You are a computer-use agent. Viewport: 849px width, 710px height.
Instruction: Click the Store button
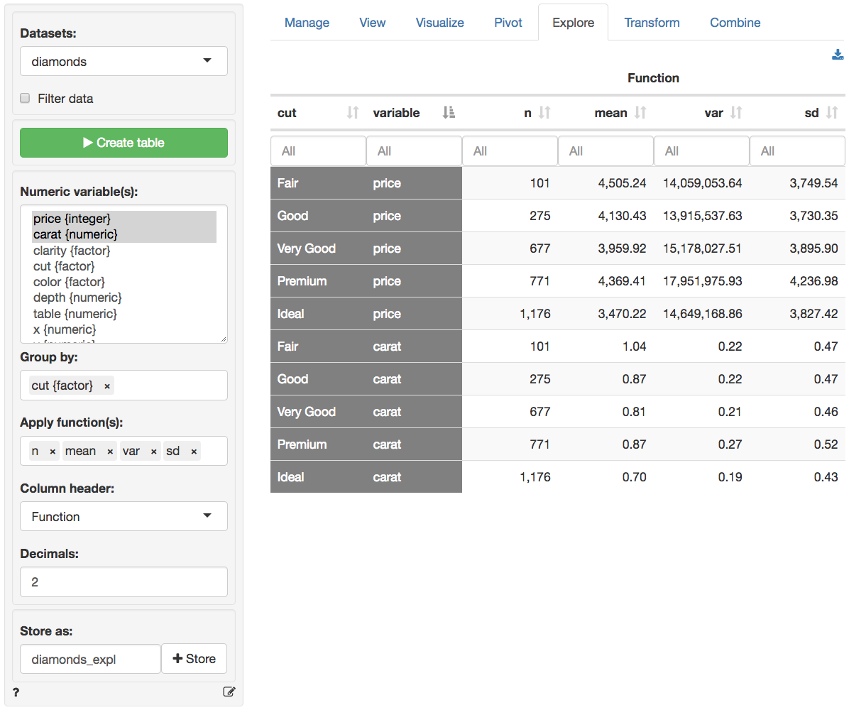[x=194, y=659]
